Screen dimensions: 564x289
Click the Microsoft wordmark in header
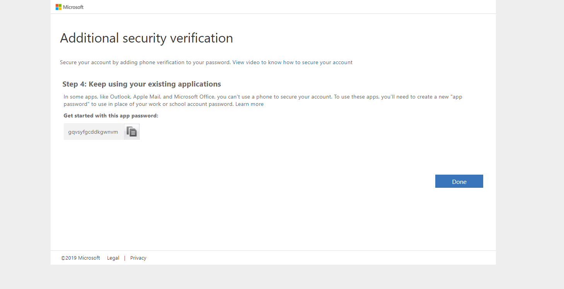(73, 7)
